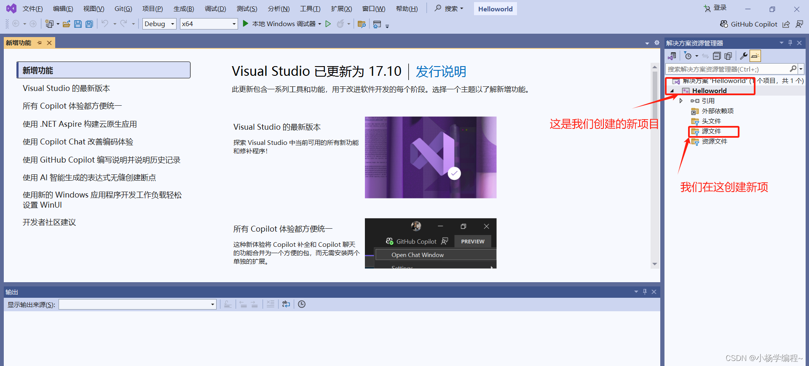Click Toggle Word Wrap icon in Output panel

(x=286, y=304)
